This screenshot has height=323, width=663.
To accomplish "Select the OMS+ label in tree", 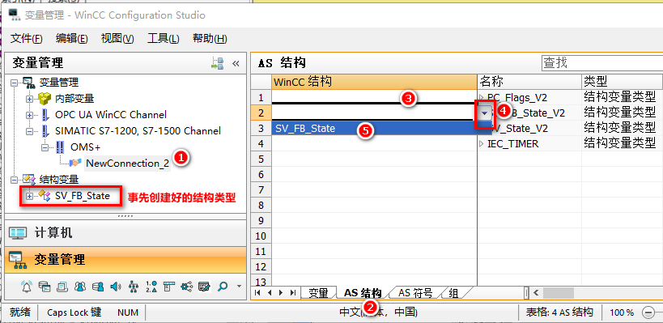I will [x=85, y=147].
